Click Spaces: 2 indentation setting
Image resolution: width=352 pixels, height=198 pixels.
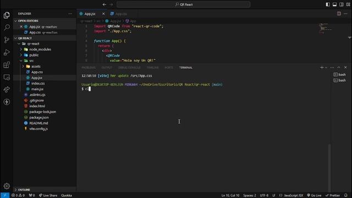[249, 195]
